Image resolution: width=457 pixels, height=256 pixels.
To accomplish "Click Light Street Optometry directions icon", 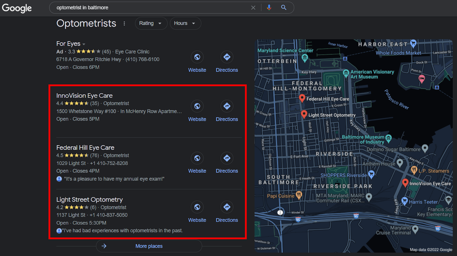I will [x=227, y=207].
